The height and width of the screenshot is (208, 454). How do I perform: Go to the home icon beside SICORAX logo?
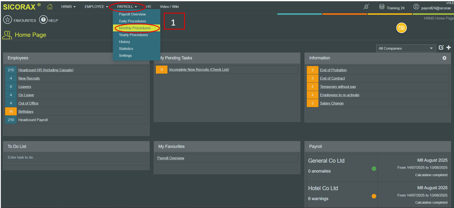coord(50,7)
